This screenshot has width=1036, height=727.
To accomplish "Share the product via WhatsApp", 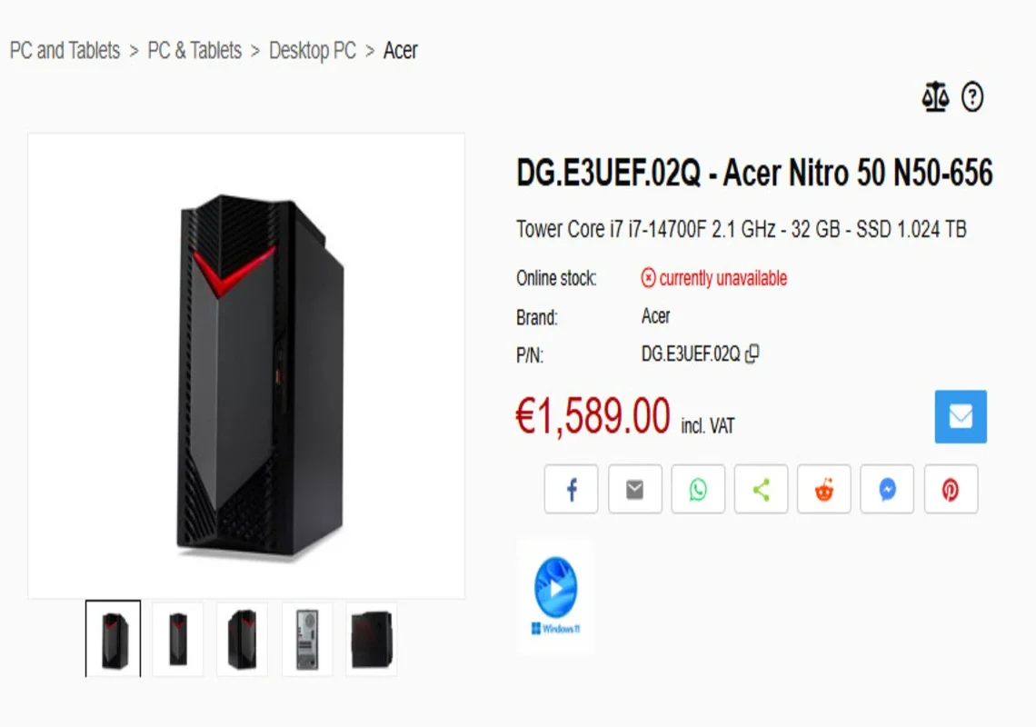I will click(698, 489).
